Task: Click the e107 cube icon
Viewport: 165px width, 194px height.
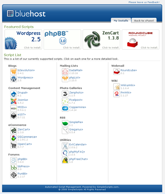Action: click(x=14, y=116)
